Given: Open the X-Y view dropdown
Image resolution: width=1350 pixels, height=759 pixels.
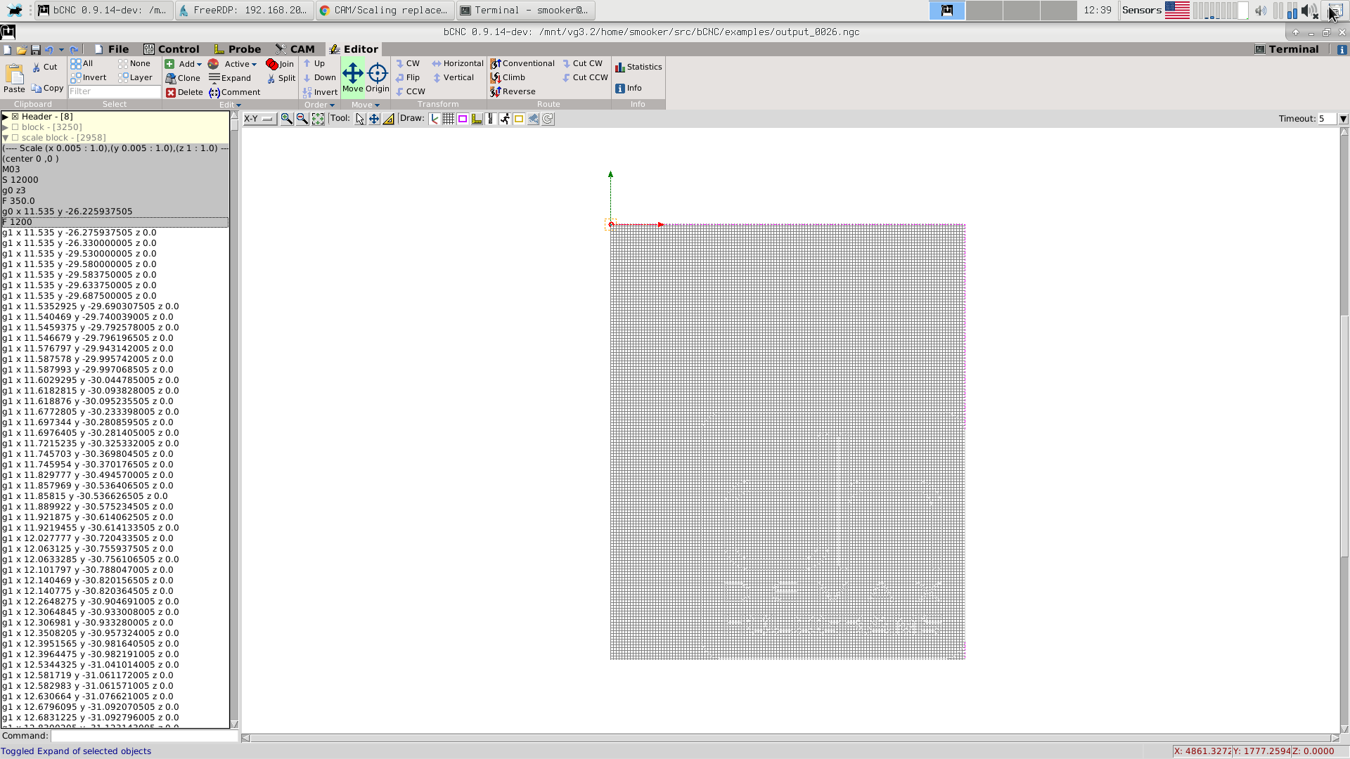Looking at the screenshot, I should point(259,119).
